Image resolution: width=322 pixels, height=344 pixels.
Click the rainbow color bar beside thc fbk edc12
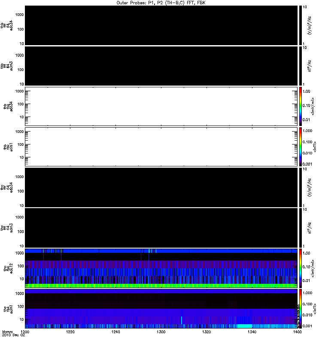[300, 268]
